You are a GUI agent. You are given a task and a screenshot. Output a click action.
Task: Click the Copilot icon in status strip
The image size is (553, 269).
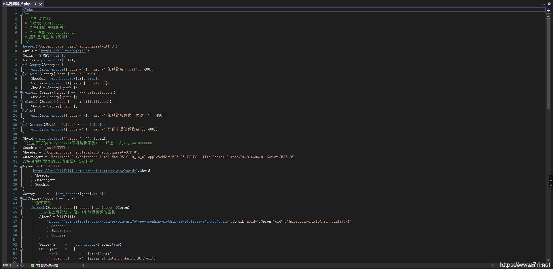[22, 265]
